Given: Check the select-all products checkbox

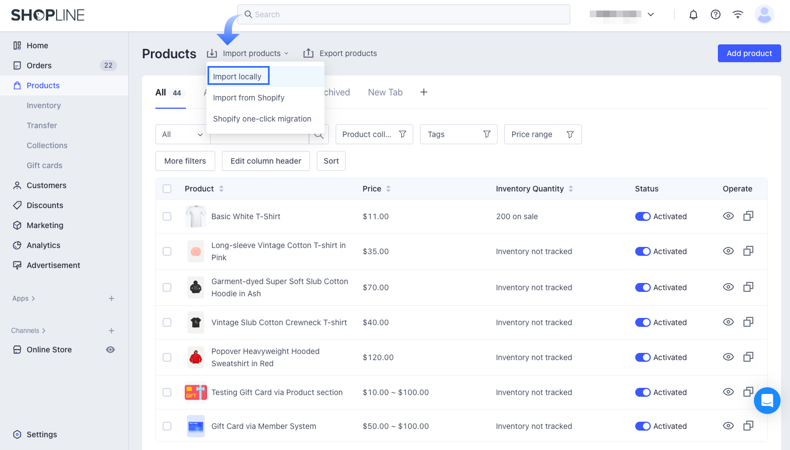Looking at the screenshot, I should point(167,189).
